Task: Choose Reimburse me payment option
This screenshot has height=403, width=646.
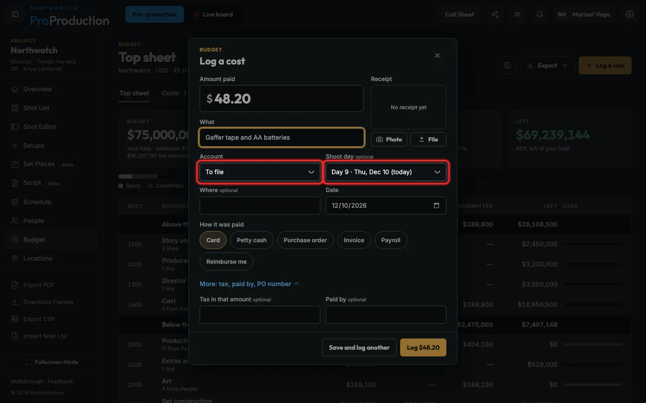Action: point(227,262)
